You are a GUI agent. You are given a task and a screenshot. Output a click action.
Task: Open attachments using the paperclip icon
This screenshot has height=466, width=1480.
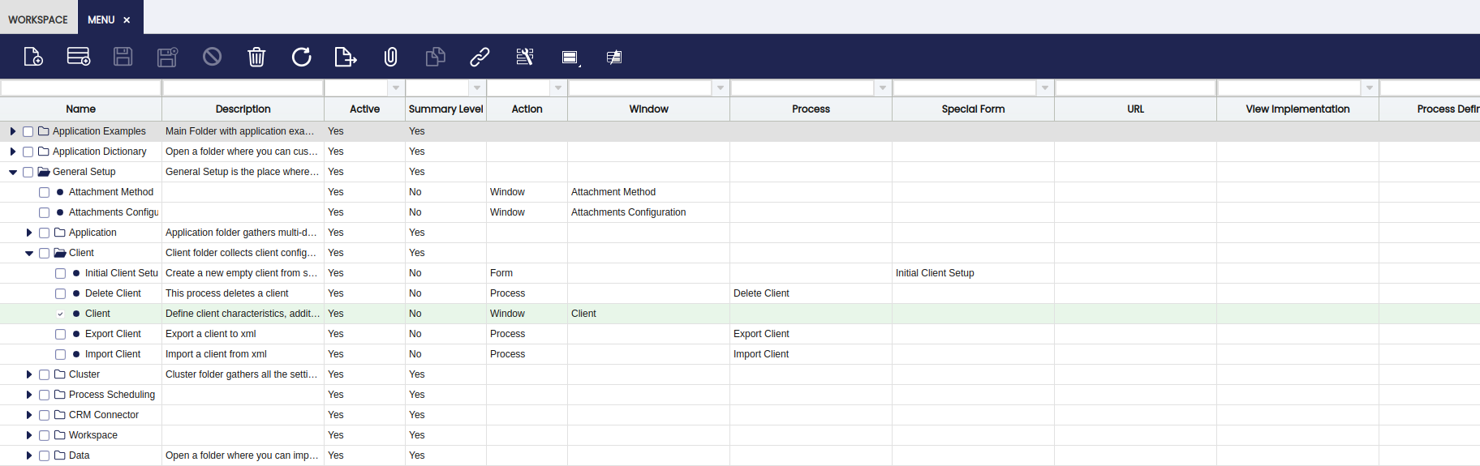point(390,57)
